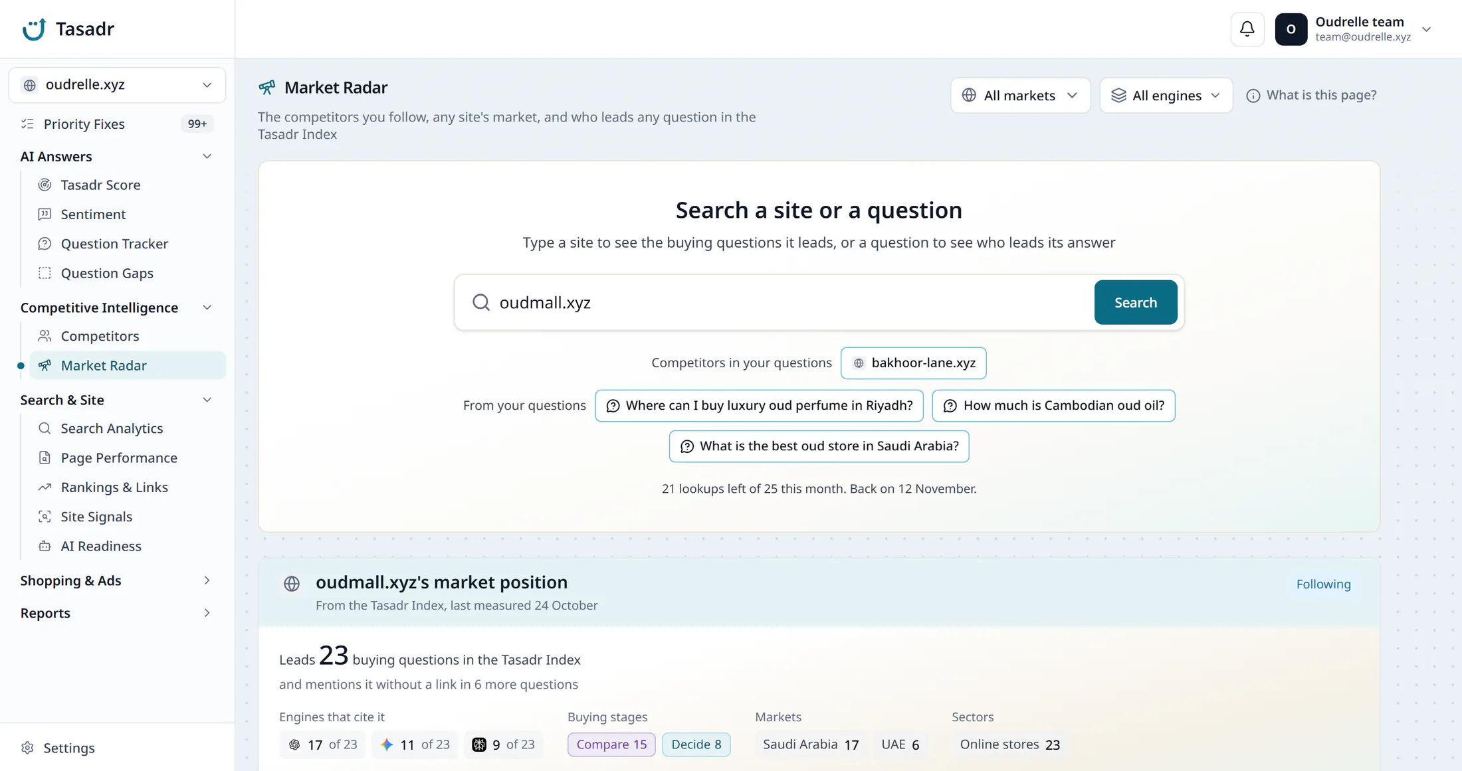Click What is this page link

point(1311,95)
